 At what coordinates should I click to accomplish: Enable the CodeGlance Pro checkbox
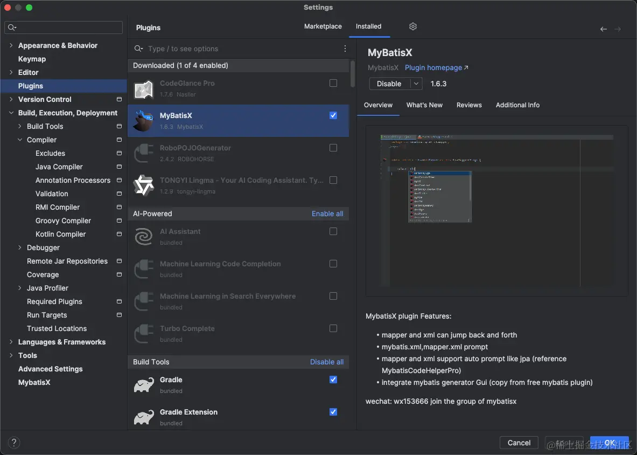click(x=333, y=83)
